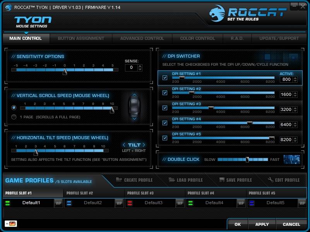Click the DPI Setting #1 value field showing 800
The width and height of the screenshot is (310, 232).
(x=286, y=79)
